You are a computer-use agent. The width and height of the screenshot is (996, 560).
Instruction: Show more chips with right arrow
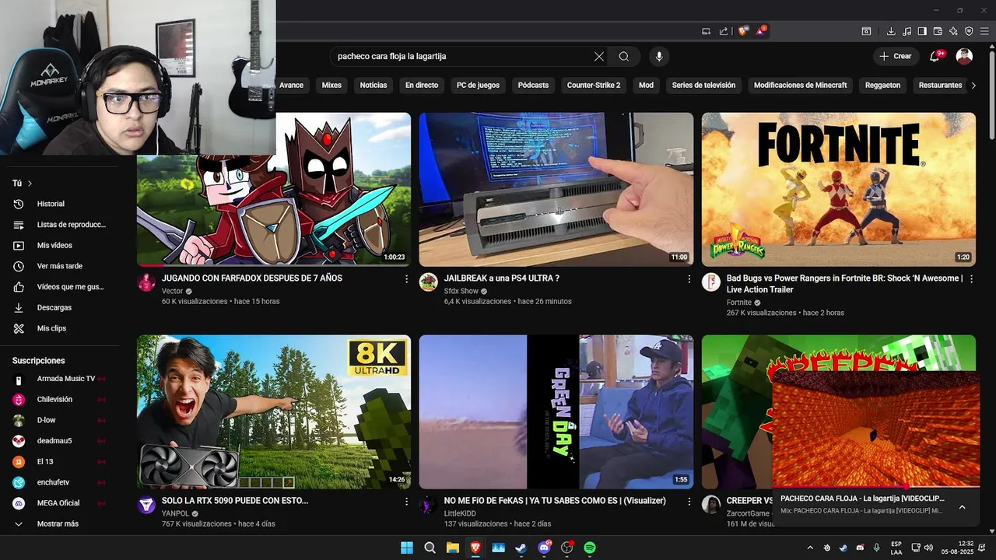click(973, 86)
